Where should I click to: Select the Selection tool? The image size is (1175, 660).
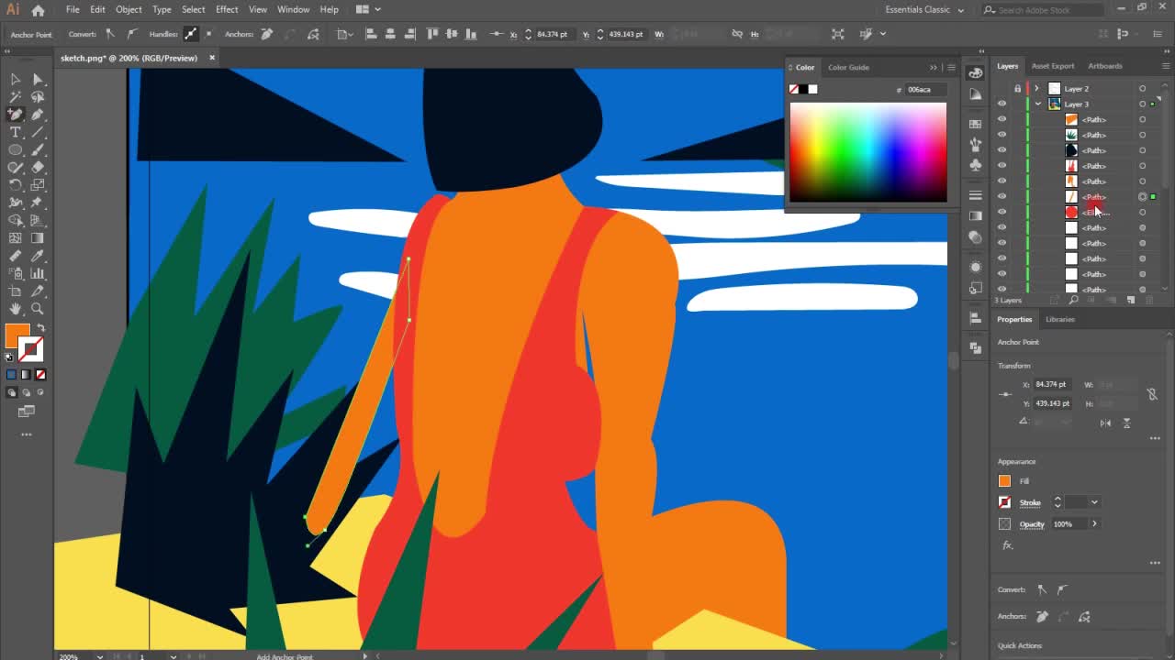16,80
